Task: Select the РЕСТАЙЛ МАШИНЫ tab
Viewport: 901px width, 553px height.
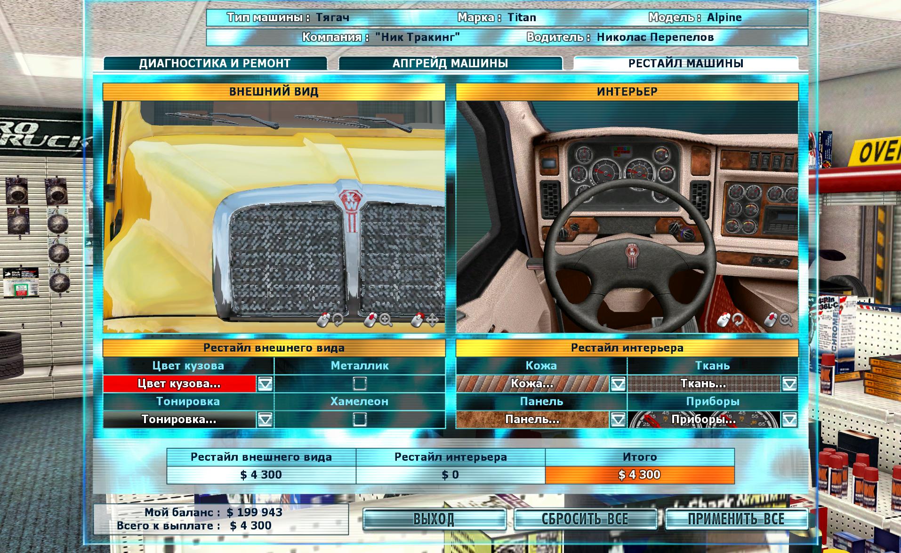Action: [x=686, y=64]
